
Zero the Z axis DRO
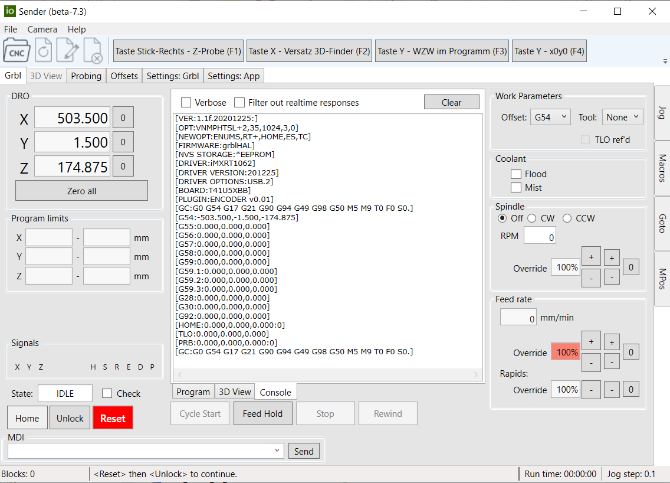click(123, 167)
